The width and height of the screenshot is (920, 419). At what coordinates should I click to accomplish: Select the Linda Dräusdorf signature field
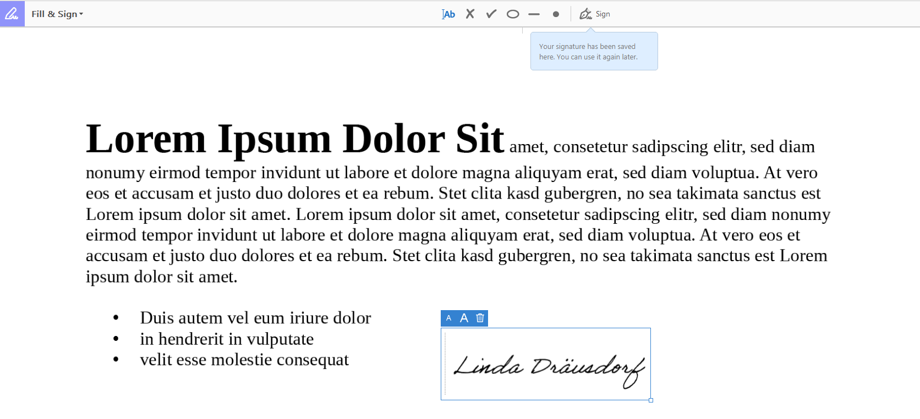point(546,364)
